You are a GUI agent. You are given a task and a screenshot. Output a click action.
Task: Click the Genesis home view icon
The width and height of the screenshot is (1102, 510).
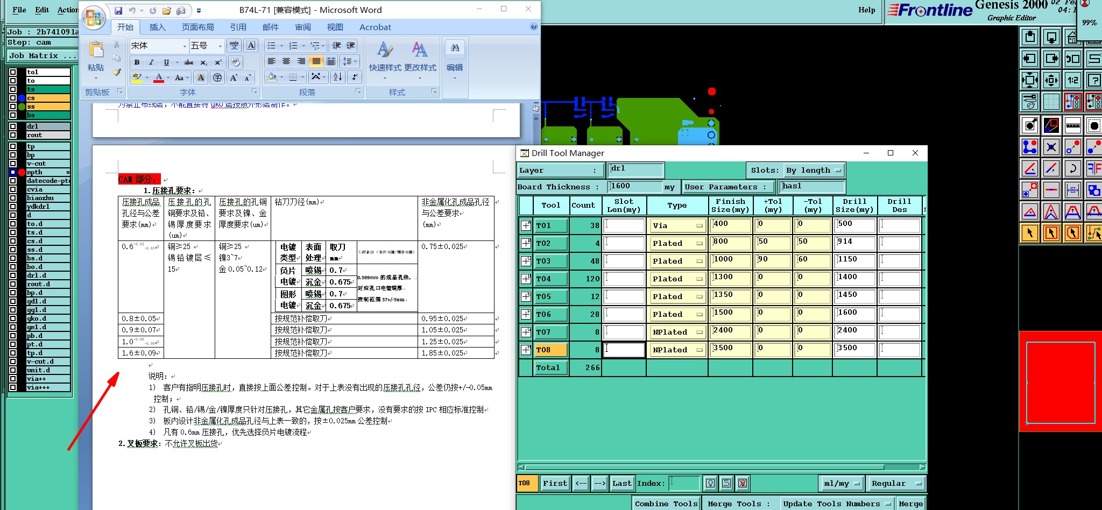coord(1072,38)
